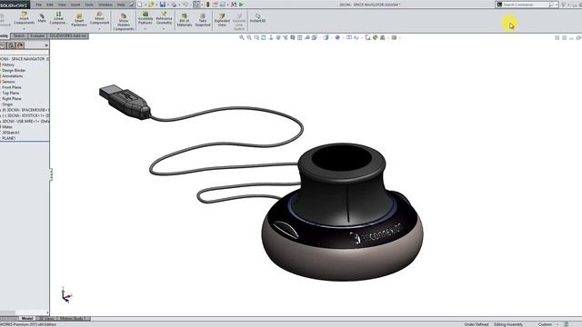Open the Move Component dropdown arrow
Screen dimensions: 582x327
tap(99, 28)
